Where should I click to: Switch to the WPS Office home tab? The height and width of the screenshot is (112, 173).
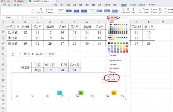6,1
